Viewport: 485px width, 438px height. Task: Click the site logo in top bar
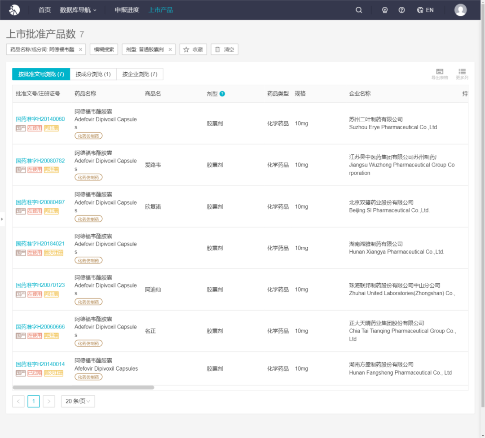pyautogui.click(x=14, y=10)
